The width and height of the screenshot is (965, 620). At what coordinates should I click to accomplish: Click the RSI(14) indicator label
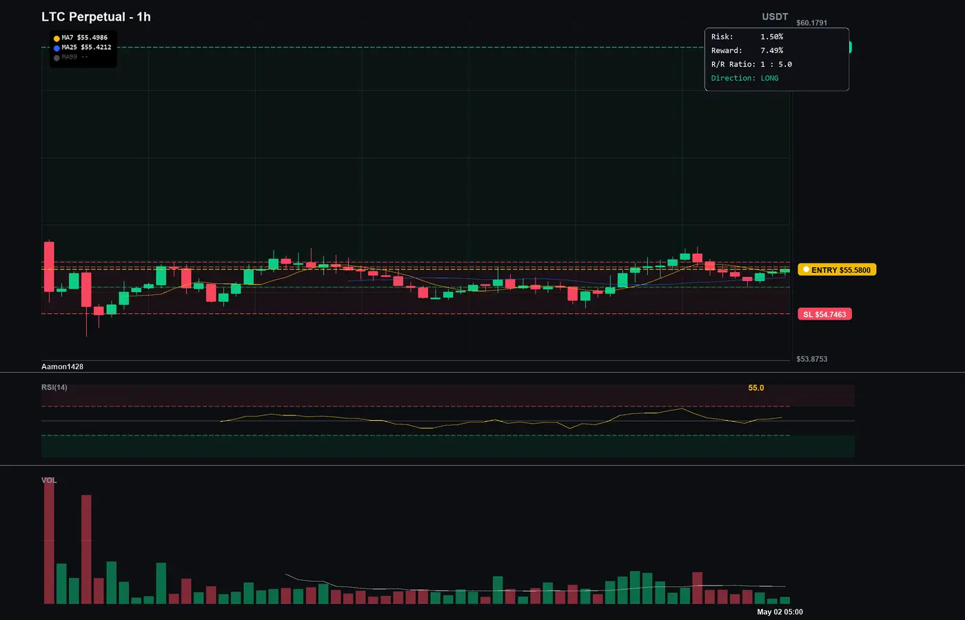54,387
